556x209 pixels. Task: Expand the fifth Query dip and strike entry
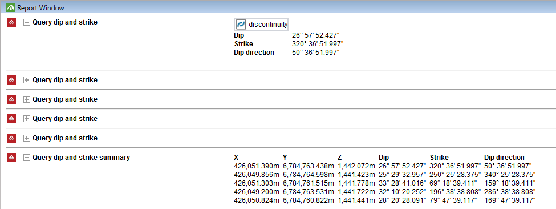(26, 138)
